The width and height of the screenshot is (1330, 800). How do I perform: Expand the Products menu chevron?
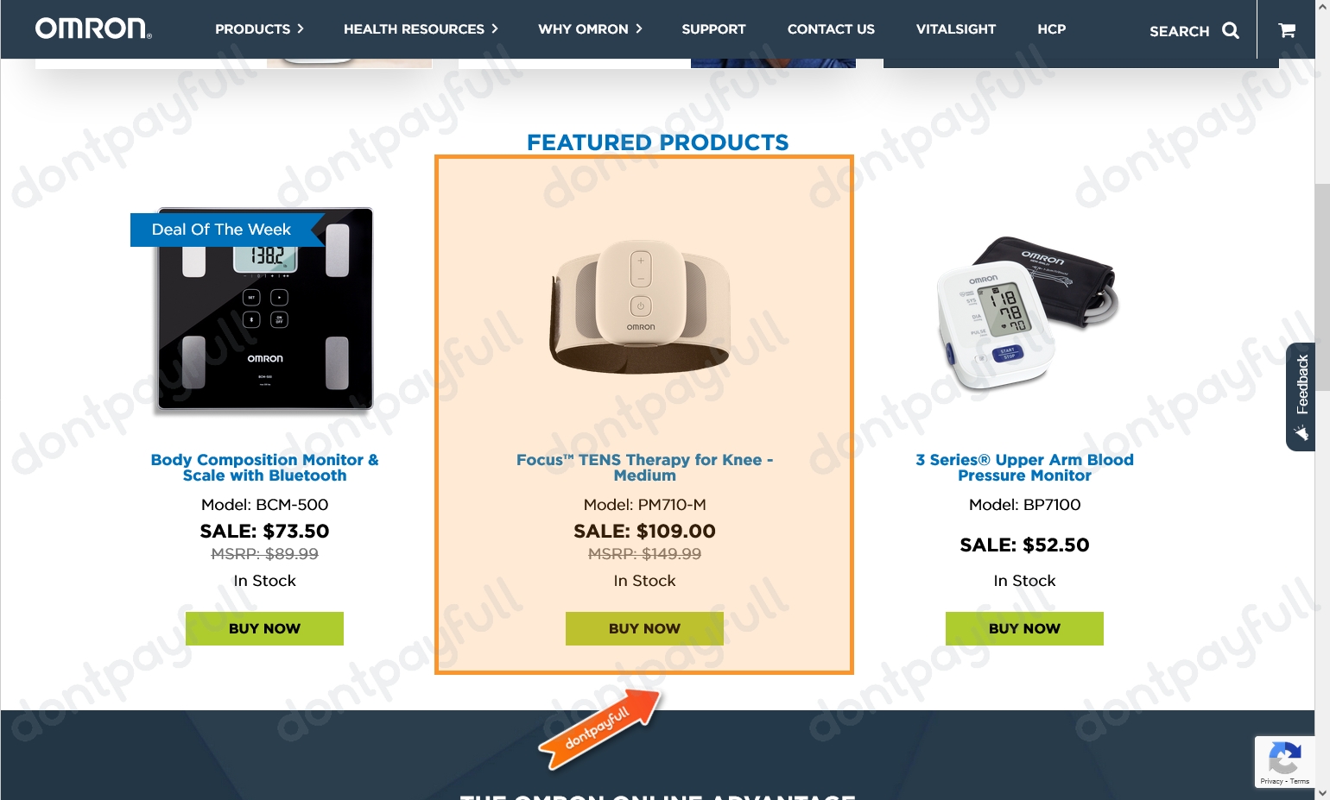tap(301, 28)
